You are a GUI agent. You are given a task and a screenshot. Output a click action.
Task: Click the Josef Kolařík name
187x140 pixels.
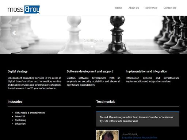tap(130, 134)
